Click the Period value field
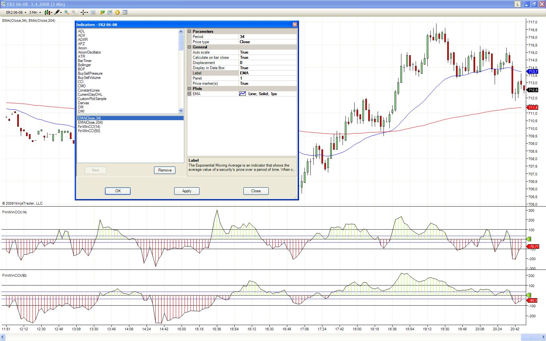The height and width of the screenshot is (341, 546). point(267,37)
